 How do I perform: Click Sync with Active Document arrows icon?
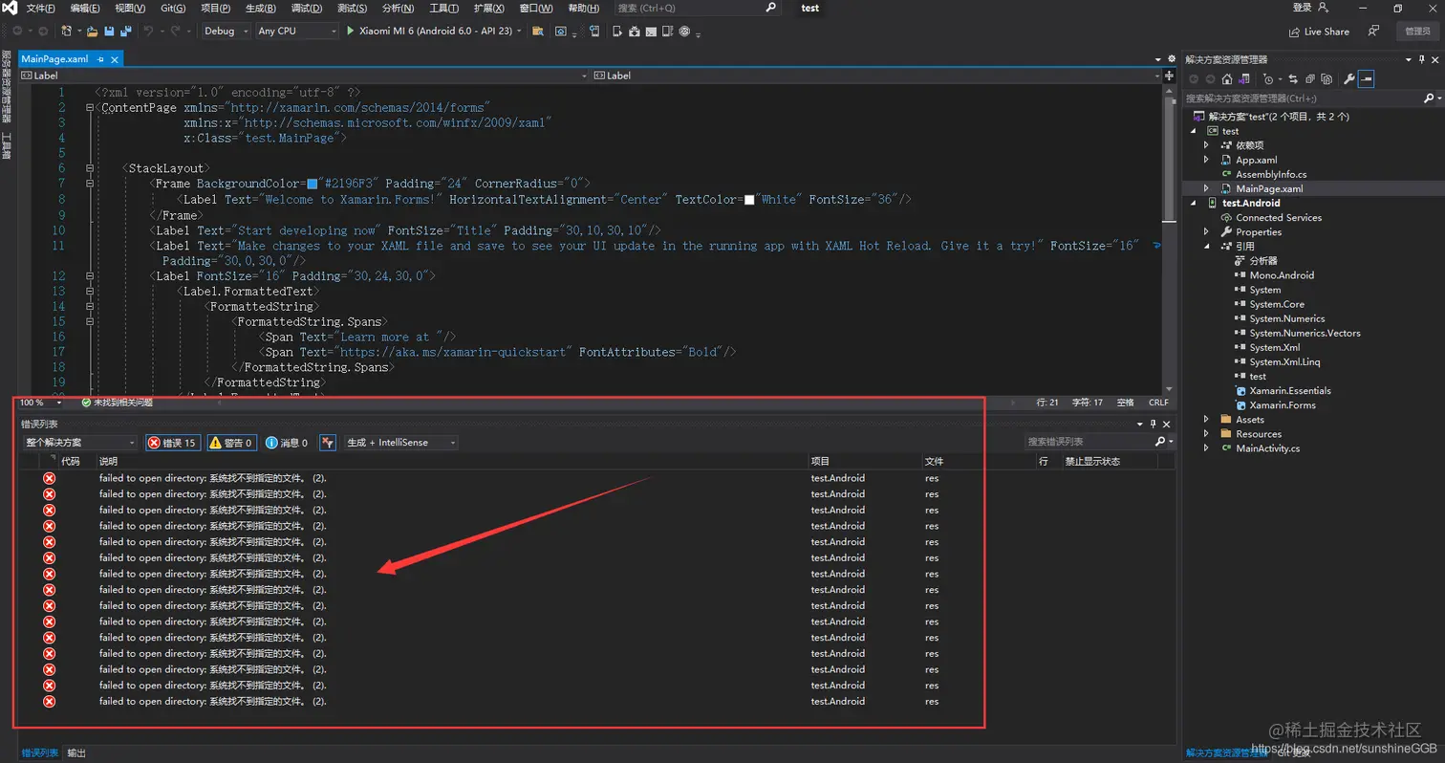click(1293, 79)
